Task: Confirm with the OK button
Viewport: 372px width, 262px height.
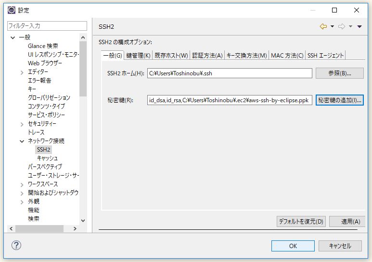Action: [x=293, y=246]
